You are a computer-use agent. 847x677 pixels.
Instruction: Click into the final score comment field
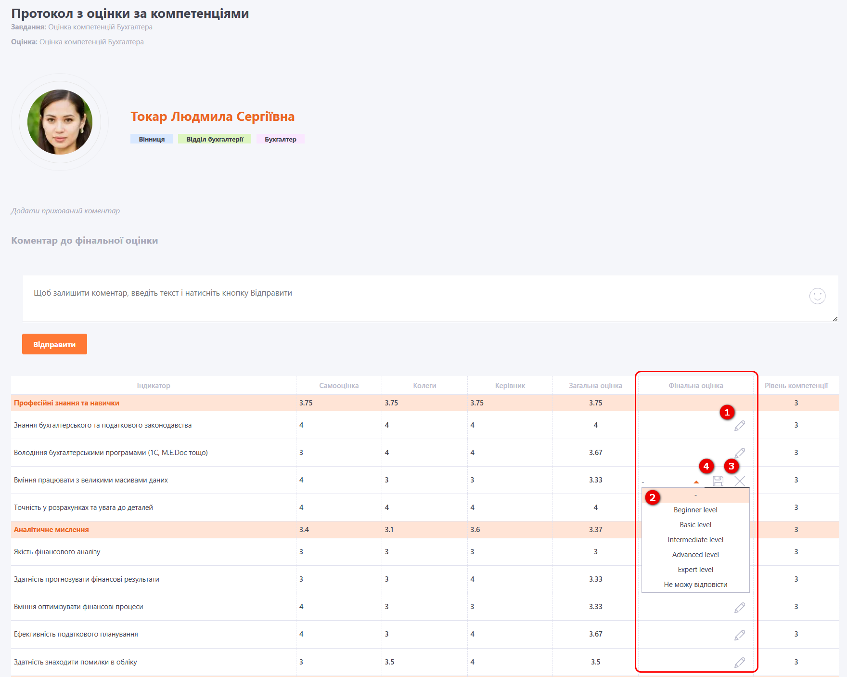coord(414,298)
